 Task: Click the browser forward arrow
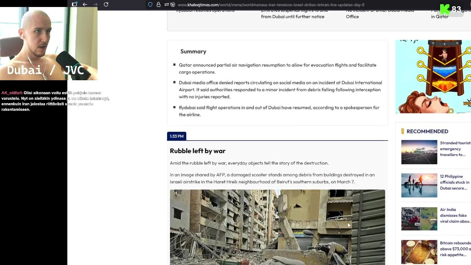click(x=95, y=4)
